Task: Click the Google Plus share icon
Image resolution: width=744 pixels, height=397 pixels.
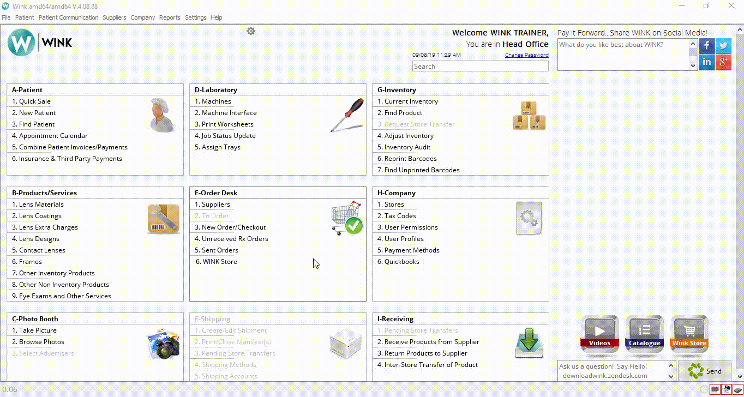Action: [x=723, y=62]
